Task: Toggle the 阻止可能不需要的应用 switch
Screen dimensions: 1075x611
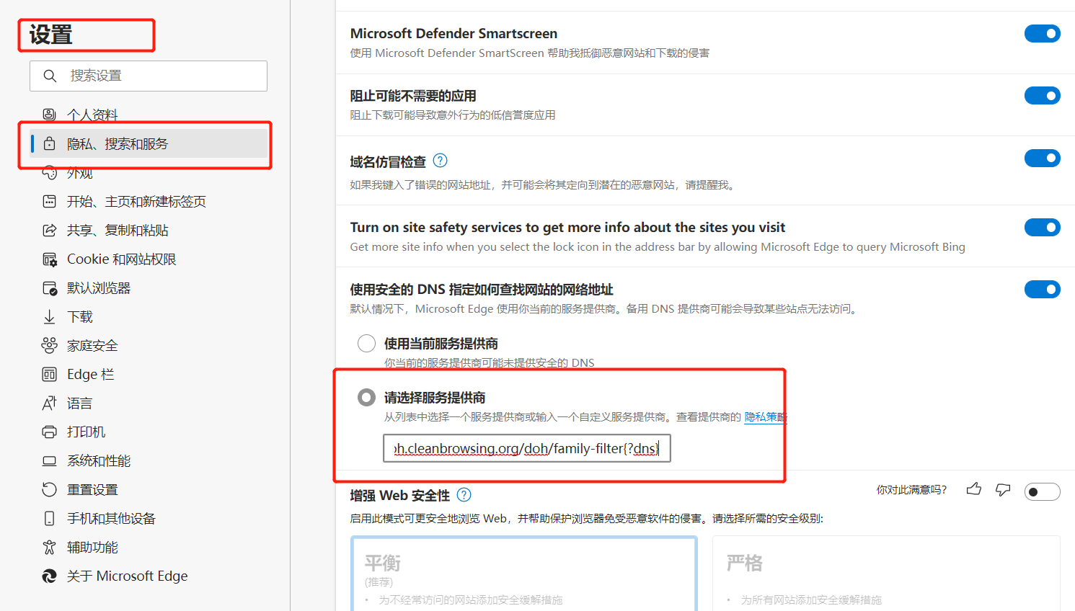Action: 1042,95
